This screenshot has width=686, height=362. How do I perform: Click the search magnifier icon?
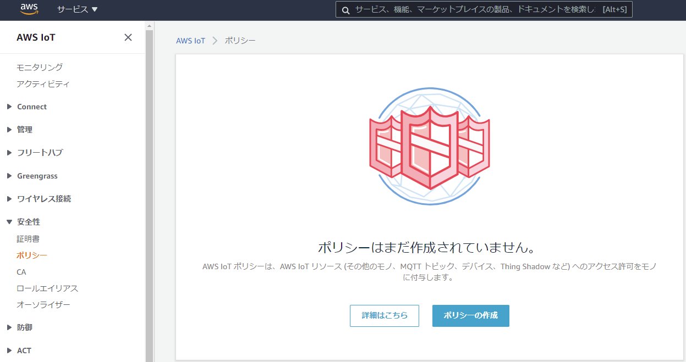346,9
